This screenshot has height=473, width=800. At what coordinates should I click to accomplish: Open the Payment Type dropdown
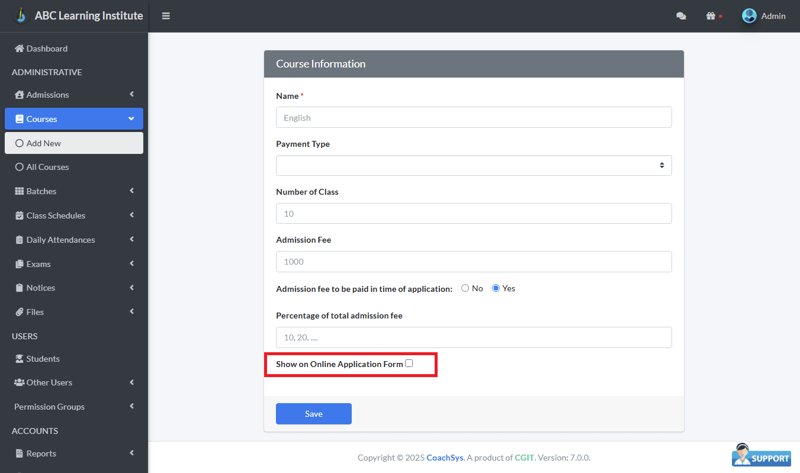[474, 166]
